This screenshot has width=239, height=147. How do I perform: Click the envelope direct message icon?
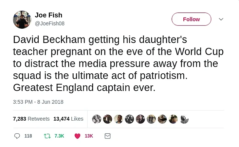(107, 136)
